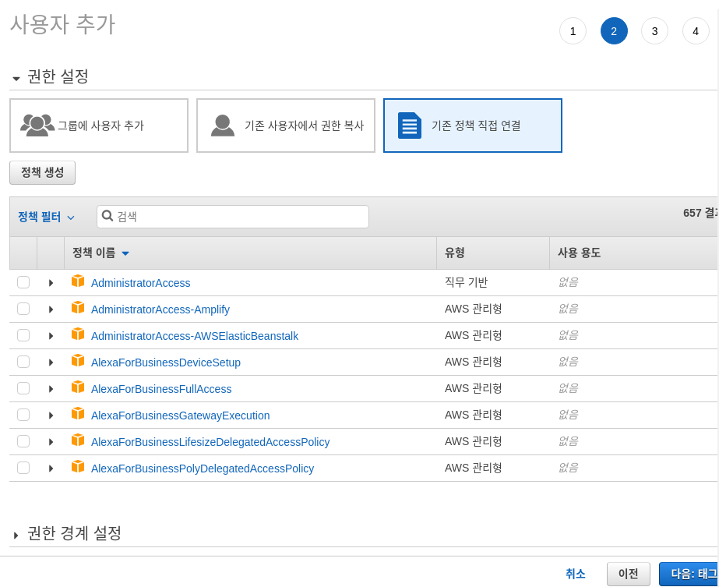This screenshot has height=587, width=719.
Task: Sort by 정책 이름 column header
Action: click(101, 253)
